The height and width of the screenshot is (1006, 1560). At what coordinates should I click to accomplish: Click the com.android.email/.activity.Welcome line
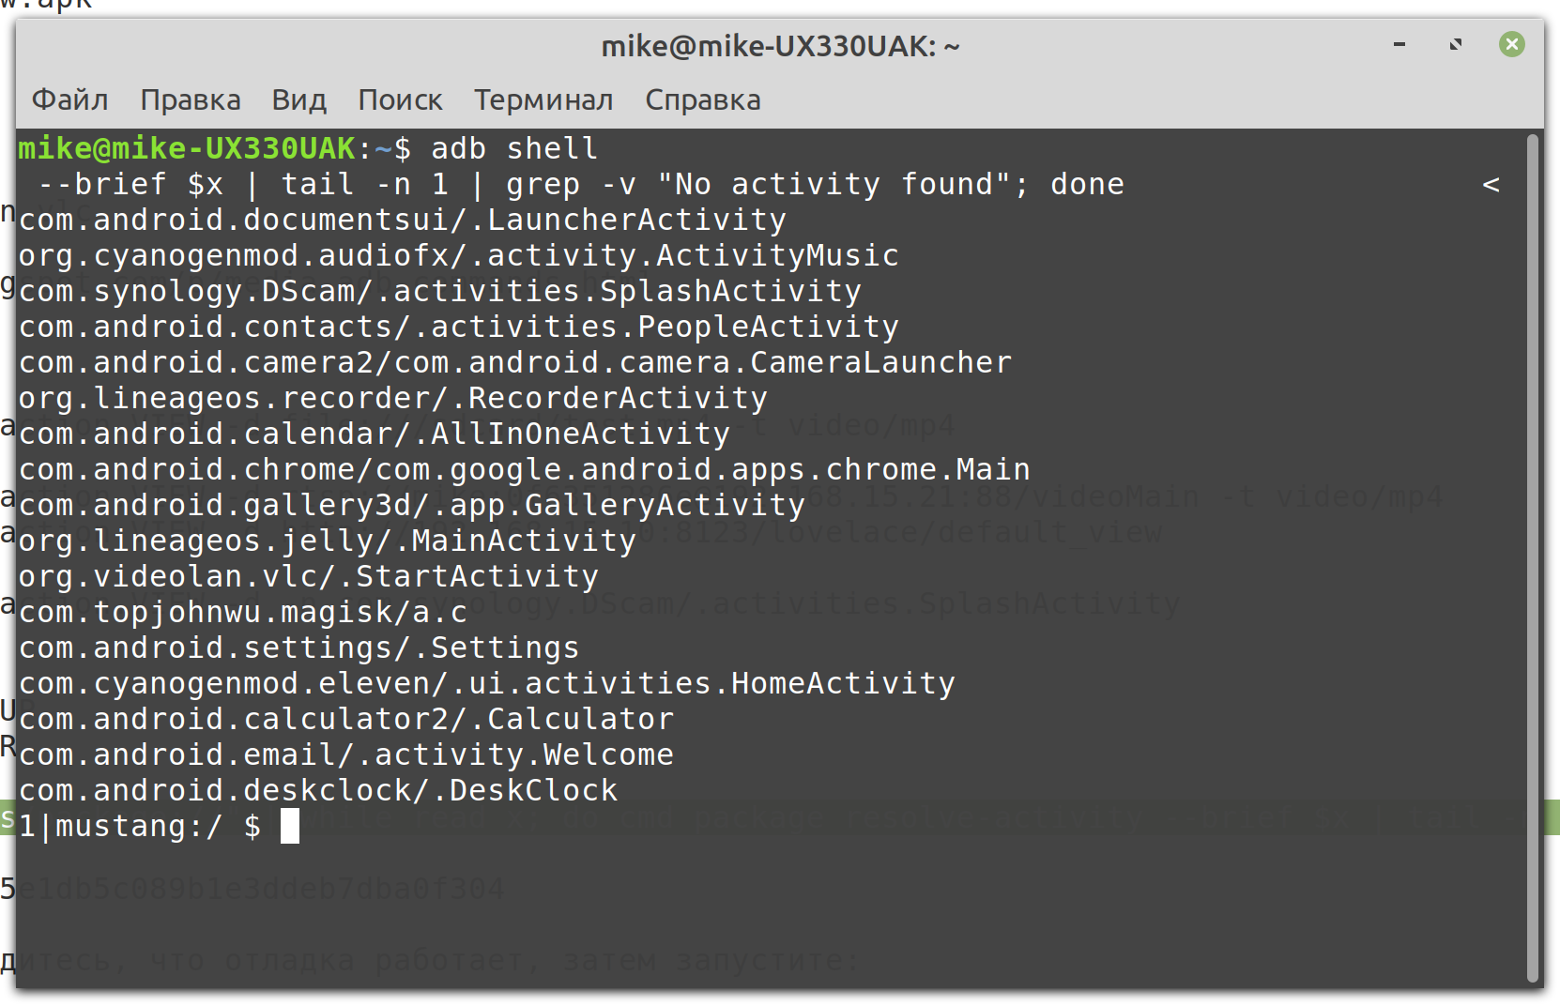(346, 754)
